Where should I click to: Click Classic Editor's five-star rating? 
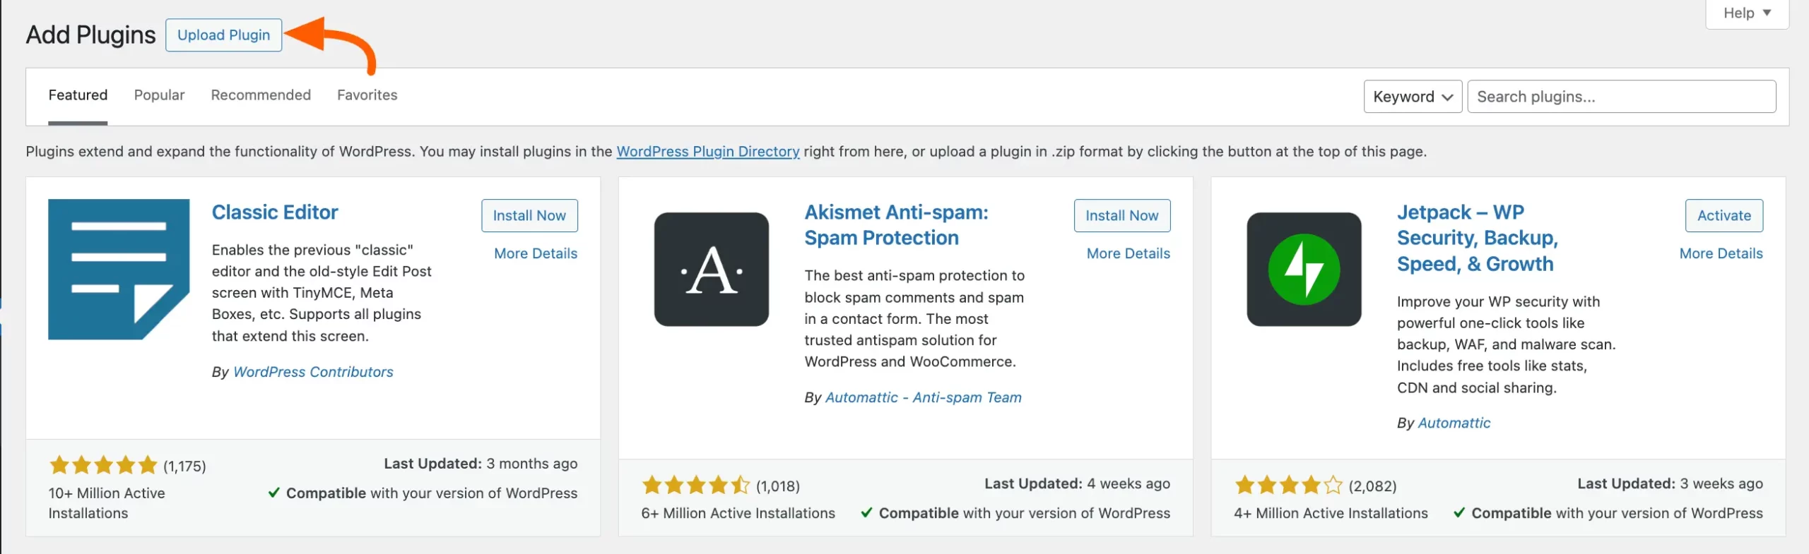tap(102, 464)
